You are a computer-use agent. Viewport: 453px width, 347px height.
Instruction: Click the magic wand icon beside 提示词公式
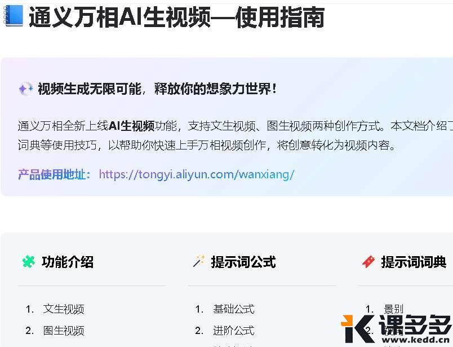(x=198, y=261)
